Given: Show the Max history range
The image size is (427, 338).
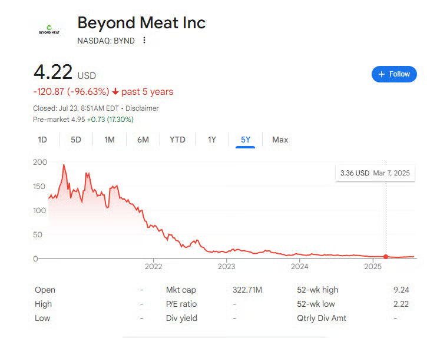Looking at the screenshot, I should coord(280,140).
